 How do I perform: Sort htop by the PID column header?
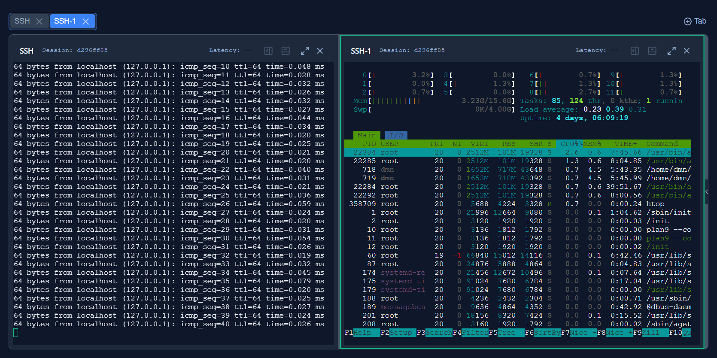pyautogui.click(x=369, y=144)
